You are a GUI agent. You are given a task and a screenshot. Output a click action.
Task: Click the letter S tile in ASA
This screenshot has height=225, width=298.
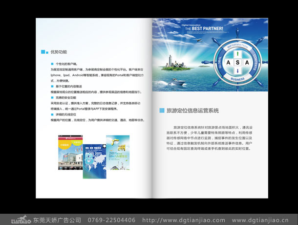(x=237, y=62)
